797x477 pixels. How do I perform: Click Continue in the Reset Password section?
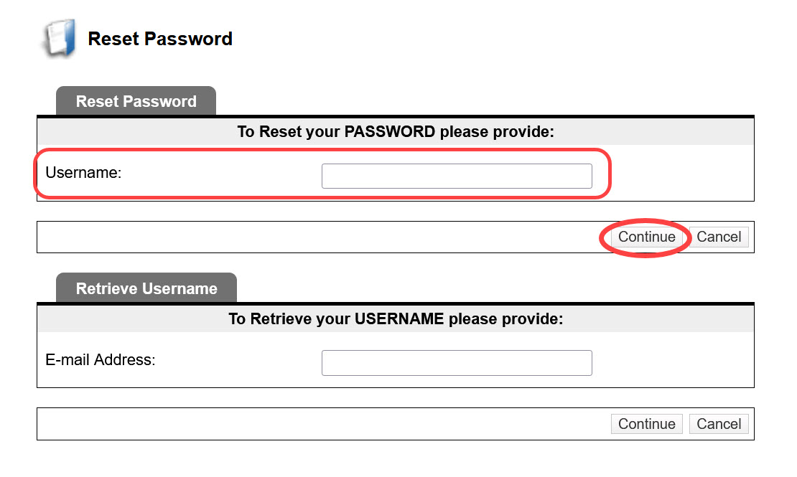[646, 237]
